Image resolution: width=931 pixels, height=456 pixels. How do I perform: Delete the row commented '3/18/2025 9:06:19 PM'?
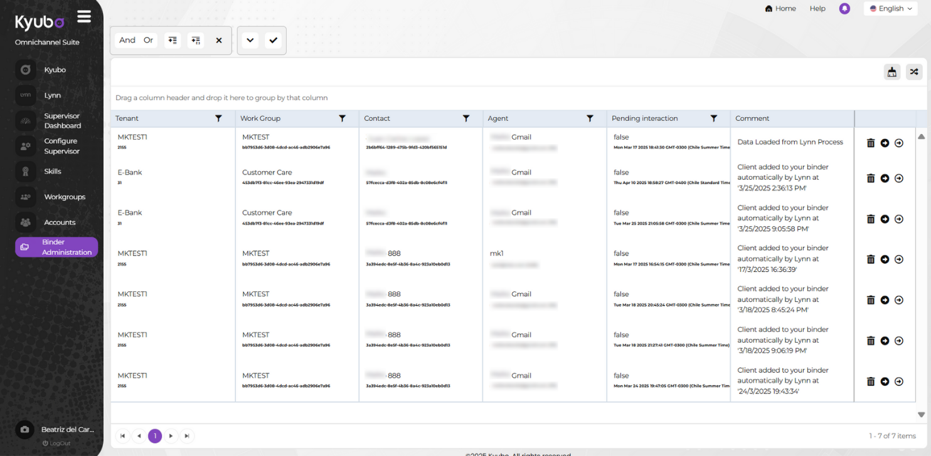pyautogui.click(x=871, y=341)
